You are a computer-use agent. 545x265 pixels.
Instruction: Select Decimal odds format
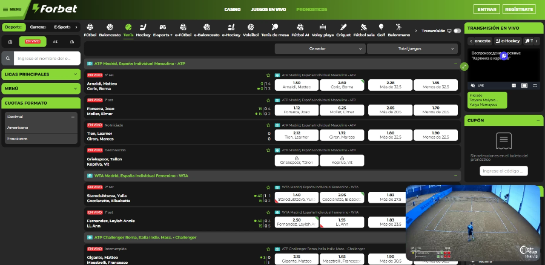coord(41,117)
